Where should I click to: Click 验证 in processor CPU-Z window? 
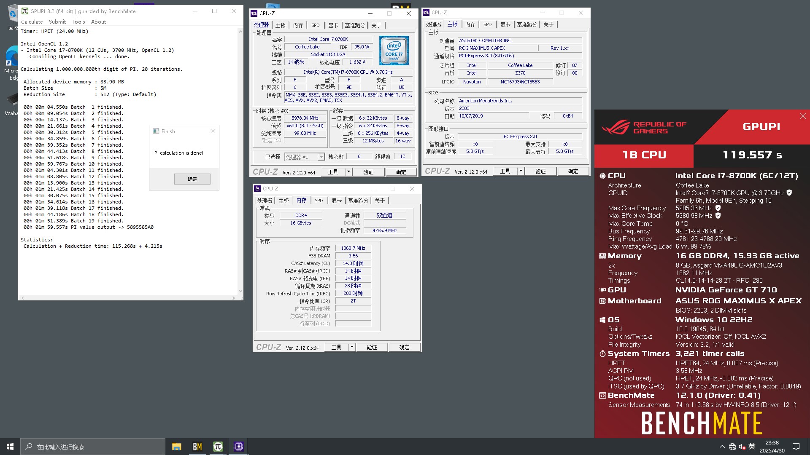368,172
